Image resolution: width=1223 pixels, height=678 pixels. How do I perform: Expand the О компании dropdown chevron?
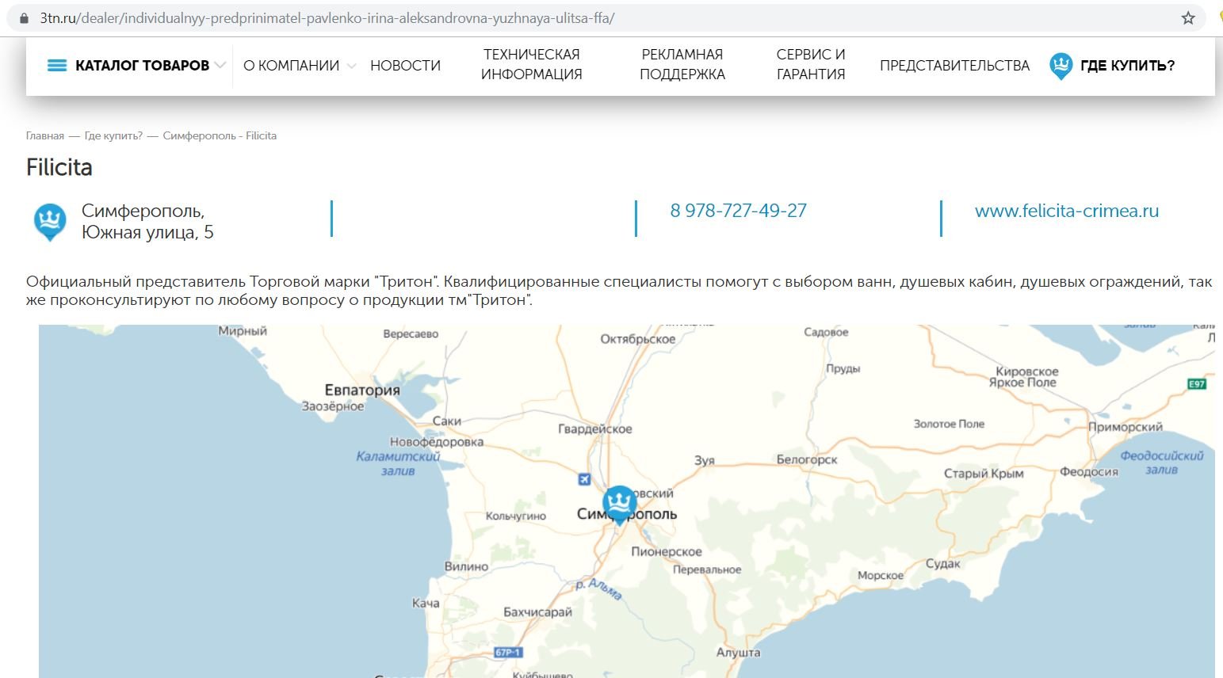pos(351,66)
